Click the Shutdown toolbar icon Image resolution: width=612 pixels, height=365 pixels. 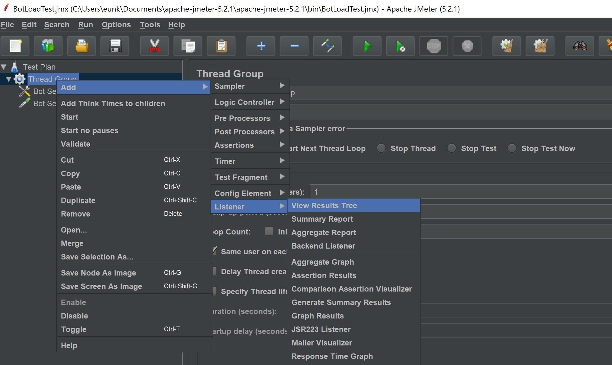(467, 46)
